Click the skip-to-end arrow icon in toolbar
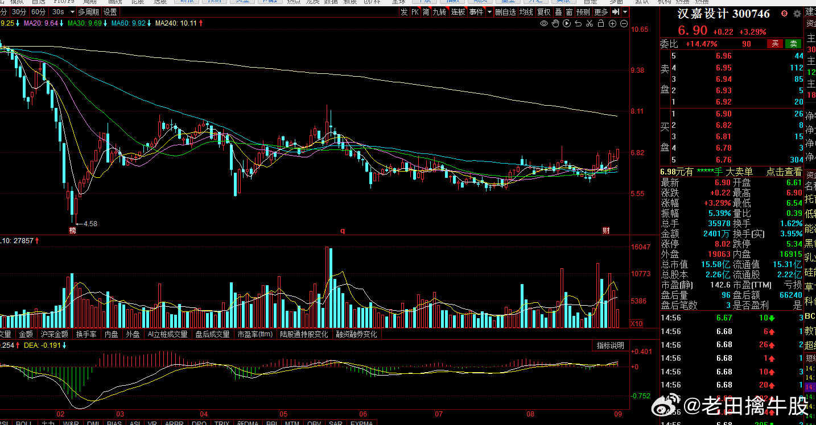The height and width of the screenshot is (425, 816). pos(616,12)
